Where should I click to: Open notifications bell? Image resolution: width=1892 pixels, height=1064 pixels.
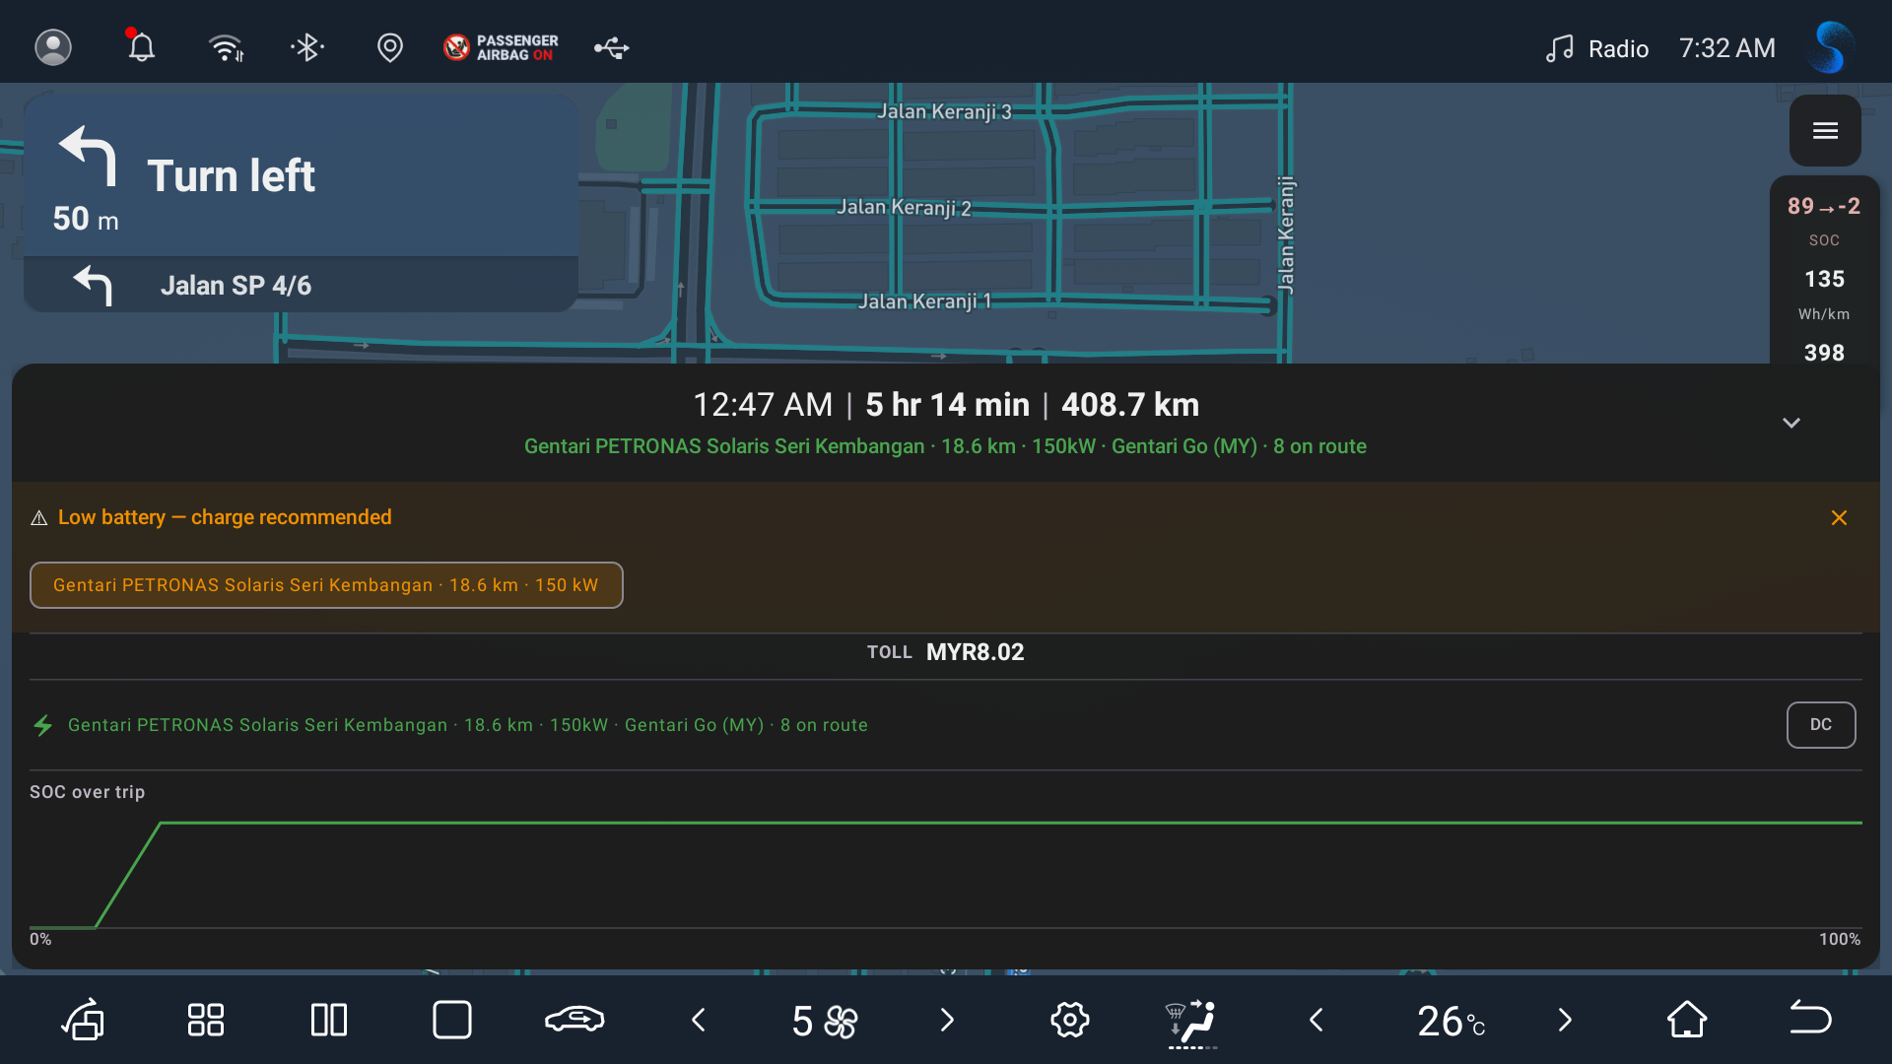click(x=141, y=46)
